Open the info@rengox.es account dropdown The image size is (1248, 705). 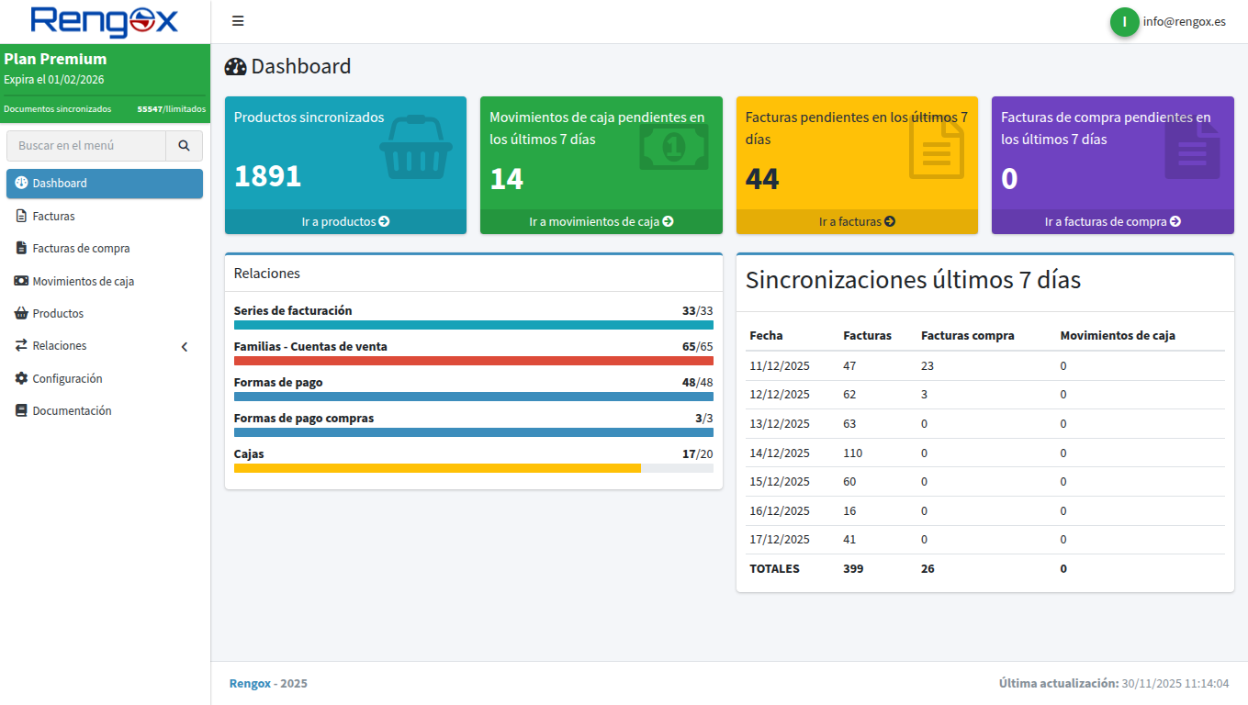pos(1184,22)
